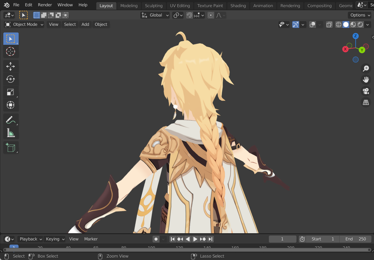Open the Keying dropdown
Image resolution: width=374 pixels, height=260 pixels.
55,239
